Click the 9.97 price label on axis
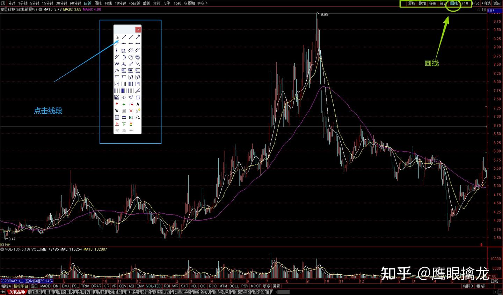Screen dimensions: 503x295 click(491, 10)
